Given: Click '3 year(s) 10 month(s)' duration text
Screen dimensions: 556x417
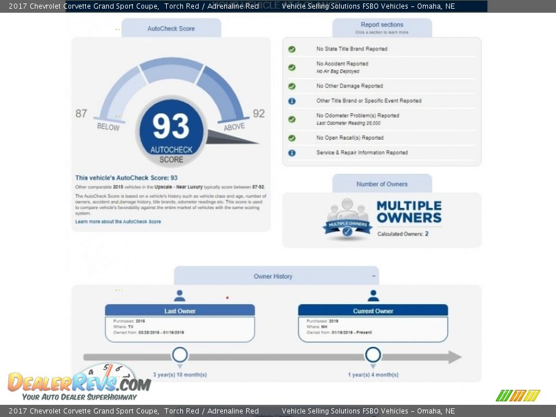Looking at the screenshot, I should pyautogui.click(x=180, y=375).
